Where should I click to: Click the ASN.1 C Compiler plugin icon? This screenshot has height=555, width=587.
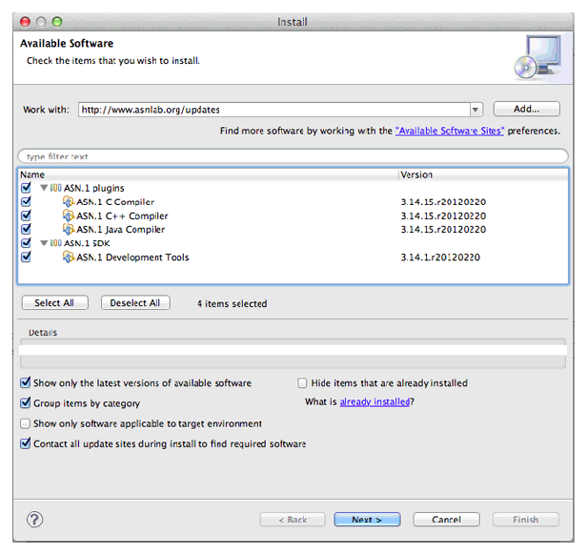click(x=68, y=202)
